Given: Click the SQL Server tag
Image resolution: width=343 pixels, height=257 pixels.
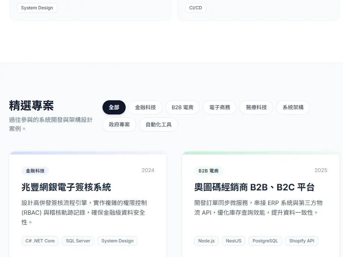Looking at the screenshot, I should tap(78, 241).
